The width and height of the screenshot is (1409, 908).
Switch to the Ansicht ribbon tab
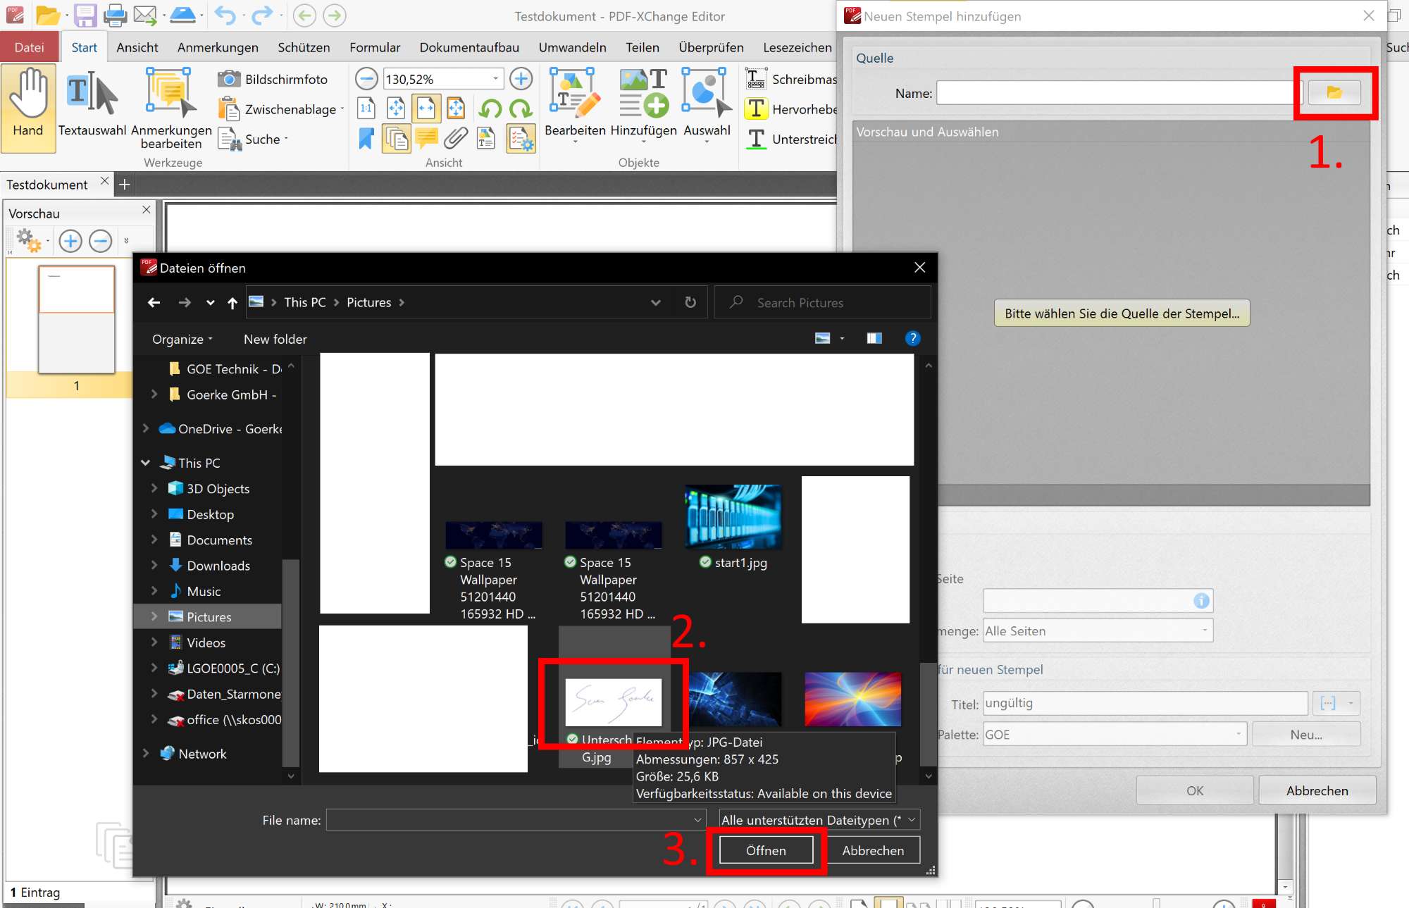[x=137, y=47]
